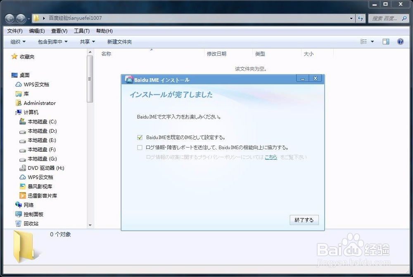This screenshot has height=277, width=413.
Task: Toggle the preview pane icon
Action: click(386, 42)
